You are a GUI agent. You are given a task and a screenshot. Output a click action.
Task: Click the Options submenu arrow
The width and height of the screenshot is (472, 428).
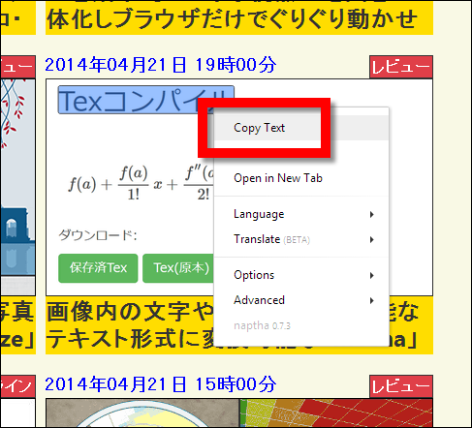(372, 275)
